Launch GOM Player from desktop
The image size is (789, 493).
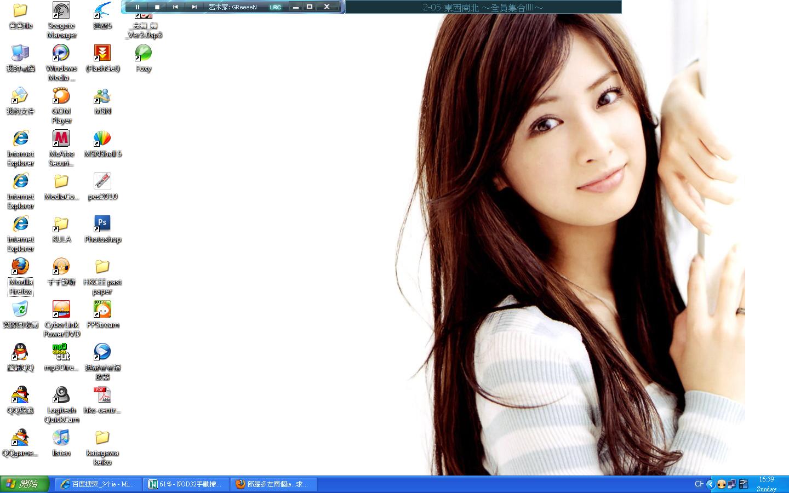pyautogui.click(x=61, y=96)
